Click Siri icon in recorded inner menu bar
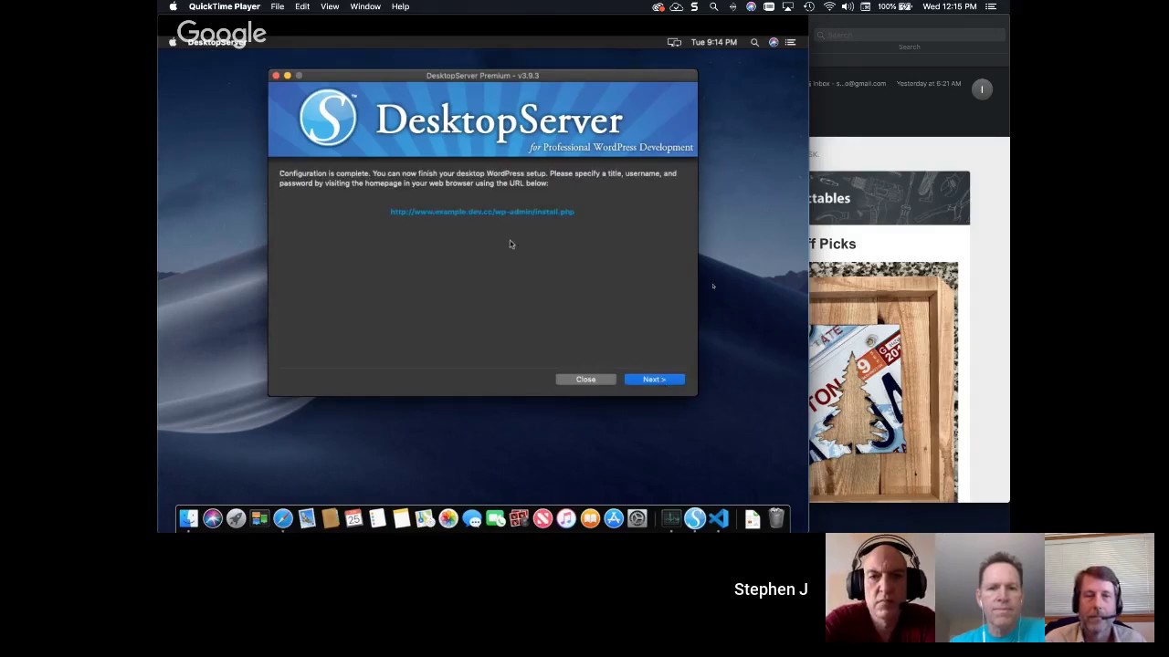 774,42
